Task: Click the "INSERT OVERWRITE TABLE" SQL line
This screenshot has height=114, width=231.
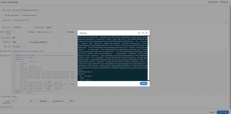Action: [x=45, y=55]
